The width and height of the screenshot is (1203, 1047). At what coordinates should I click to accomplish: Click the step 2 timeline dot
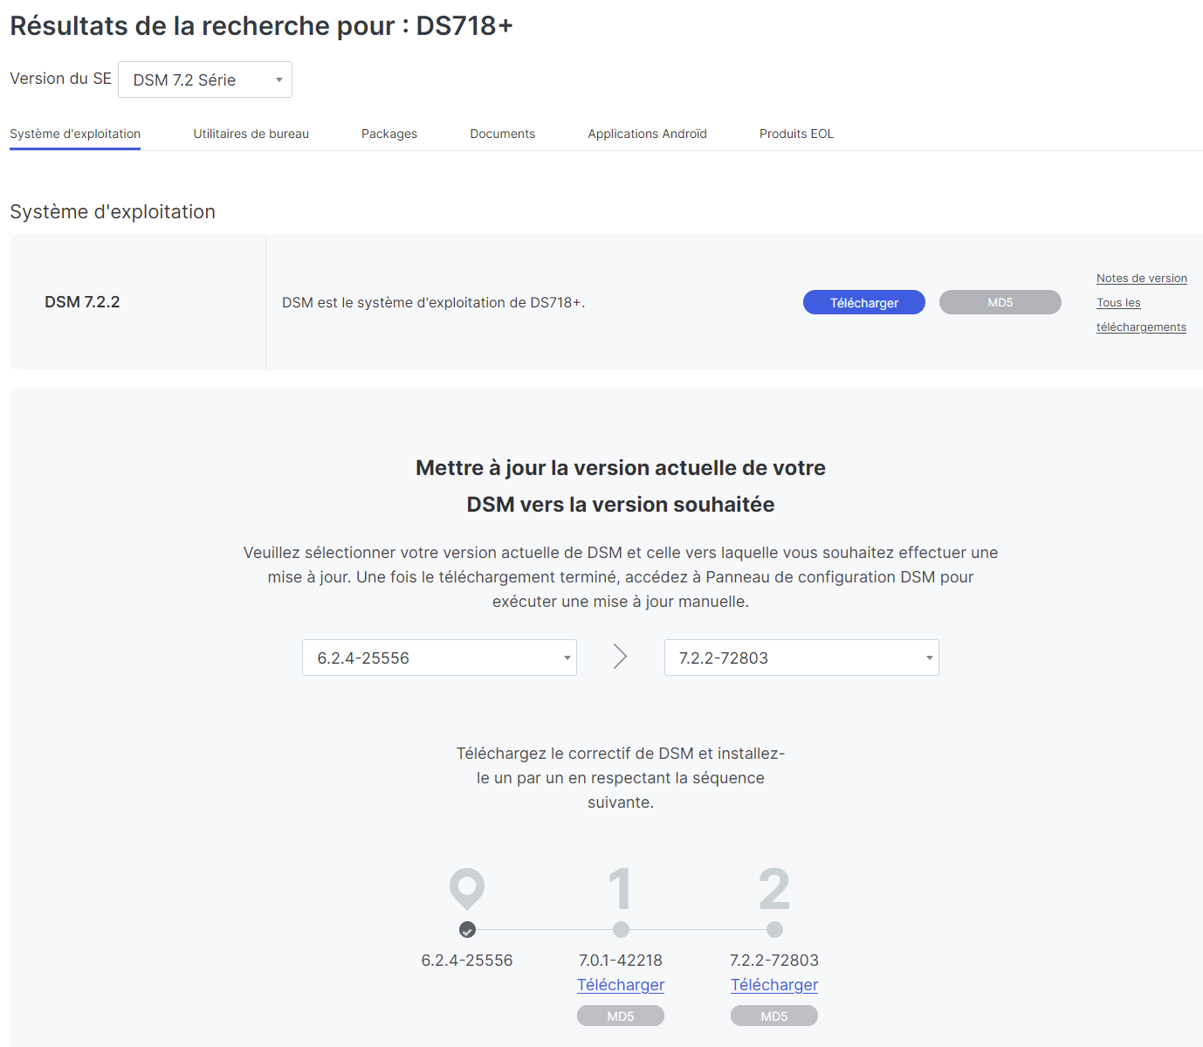point(774,929)
